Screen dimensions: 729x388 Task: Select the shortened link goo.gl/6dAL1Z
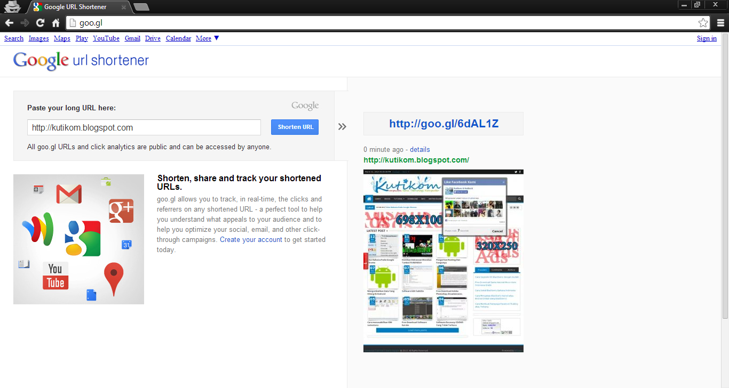(443, 124)
